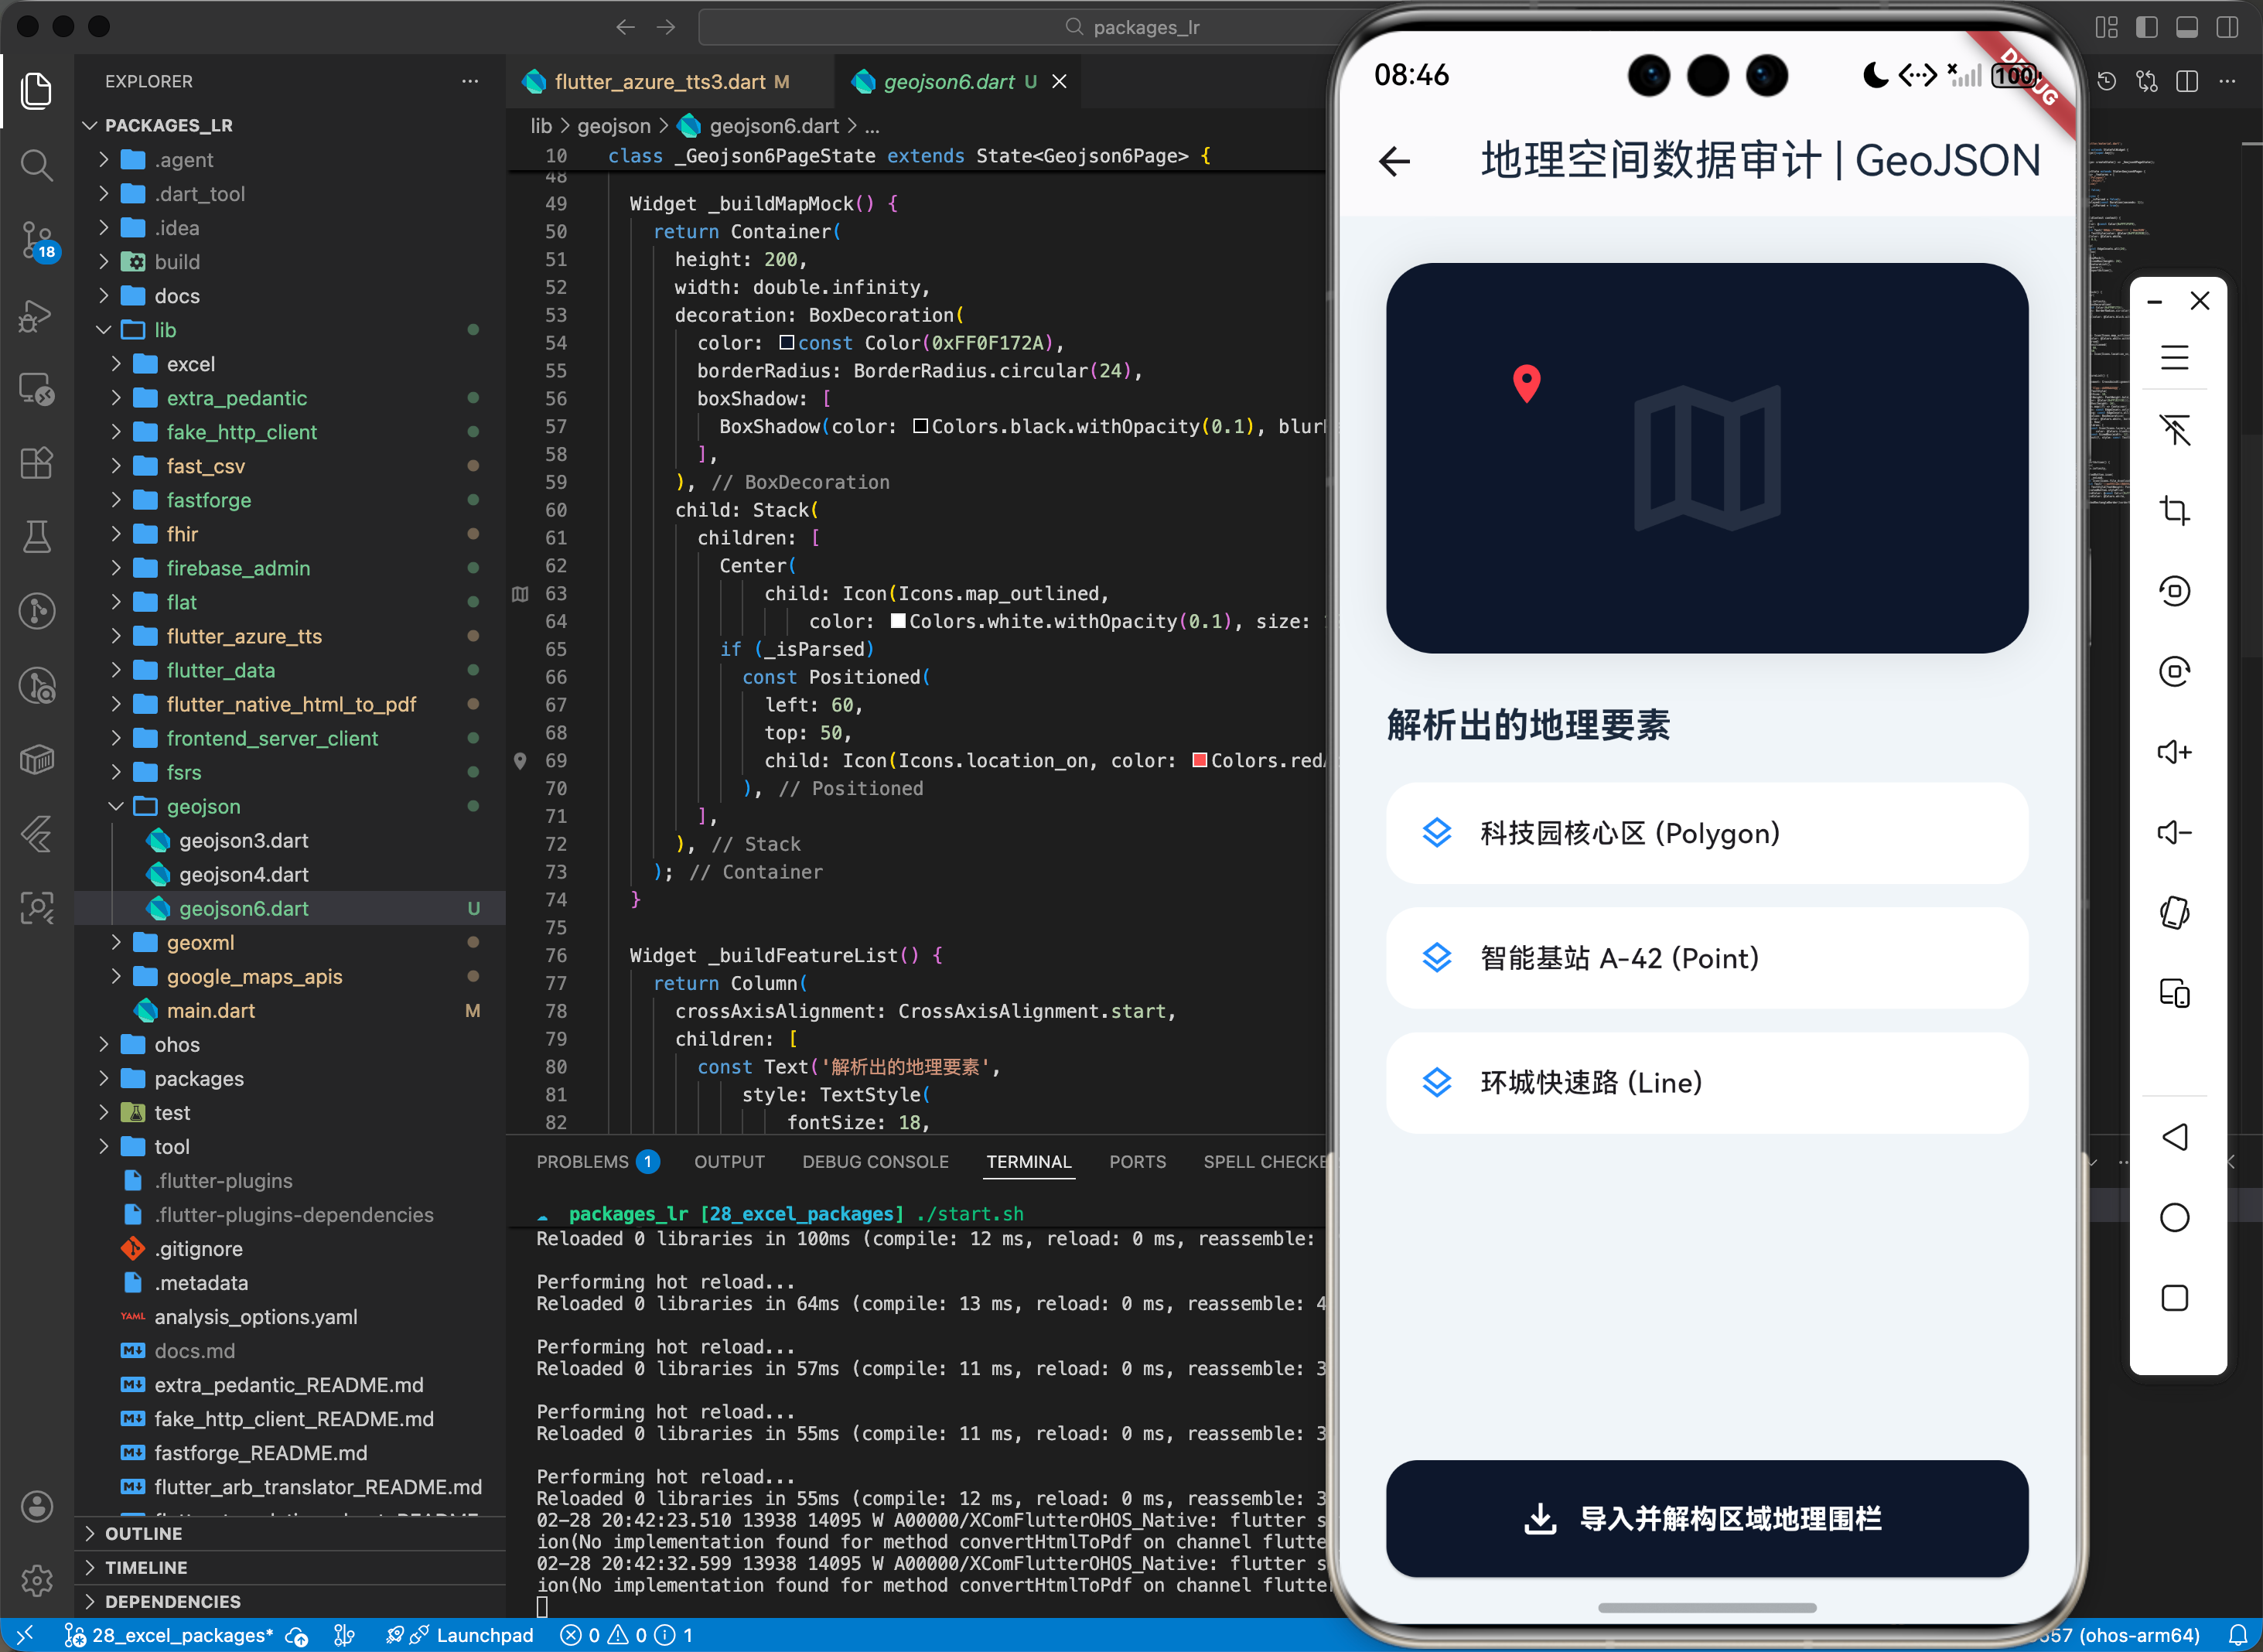
Task: Click the volume down icon in emulator toolbar
Action: pos(2175,832)
